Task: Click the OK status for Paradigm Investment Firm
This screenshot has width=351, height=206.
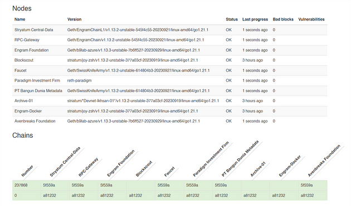Action: pyautogui.click(x=228, y=81)
